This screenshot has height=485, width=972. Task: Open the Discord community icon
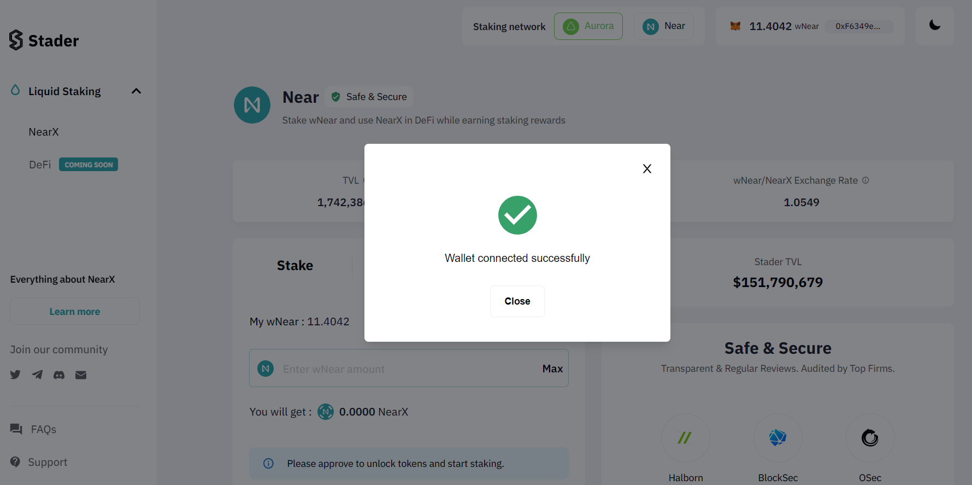[59, 375]
